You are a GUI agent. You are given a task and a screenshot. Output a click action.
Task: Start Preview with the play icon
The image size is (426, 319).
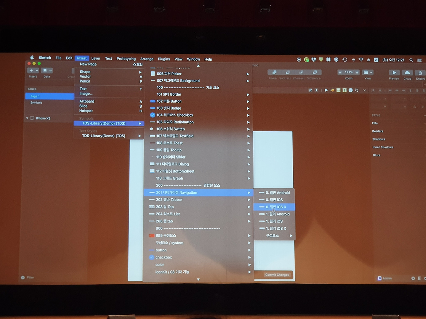pos(394,73)
